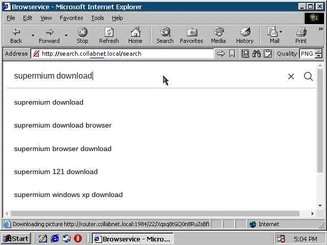Click the Windows logo throbber
The height and width of the screenshot is (245, 327).
(x=314, y=18)
